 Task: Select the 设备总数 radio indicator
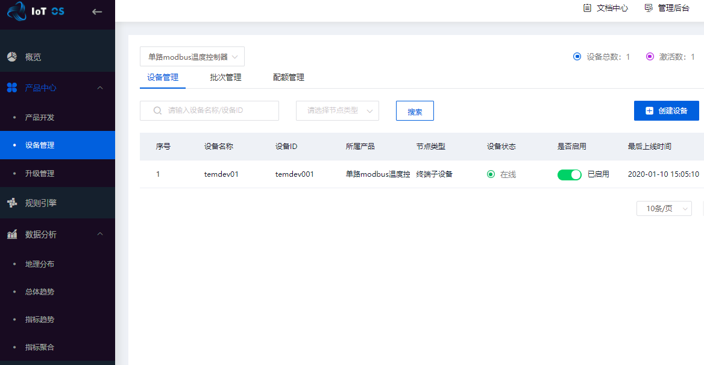577,57
